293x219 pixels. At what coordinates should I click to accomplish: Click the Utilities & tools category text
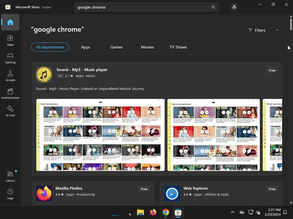click(216, 194)
